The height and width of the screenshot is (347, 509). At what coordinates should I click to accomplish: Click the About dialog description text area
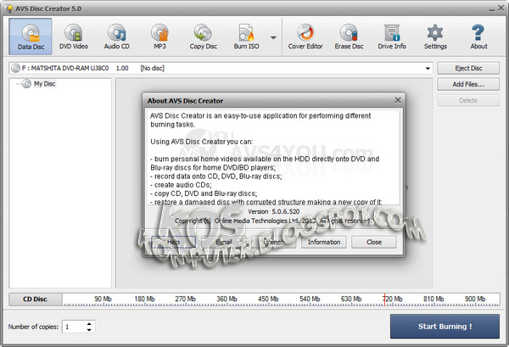273,158
